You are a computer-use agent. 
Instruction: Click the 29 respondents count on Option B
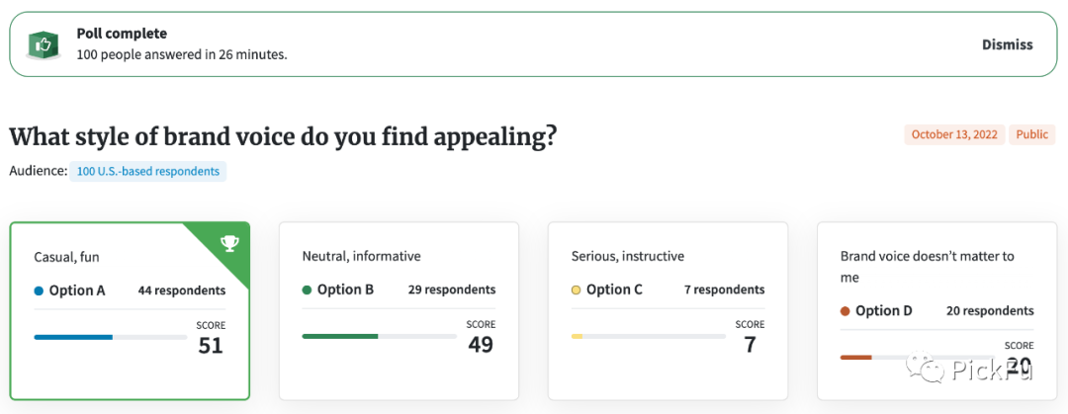[x=452, y=290]
